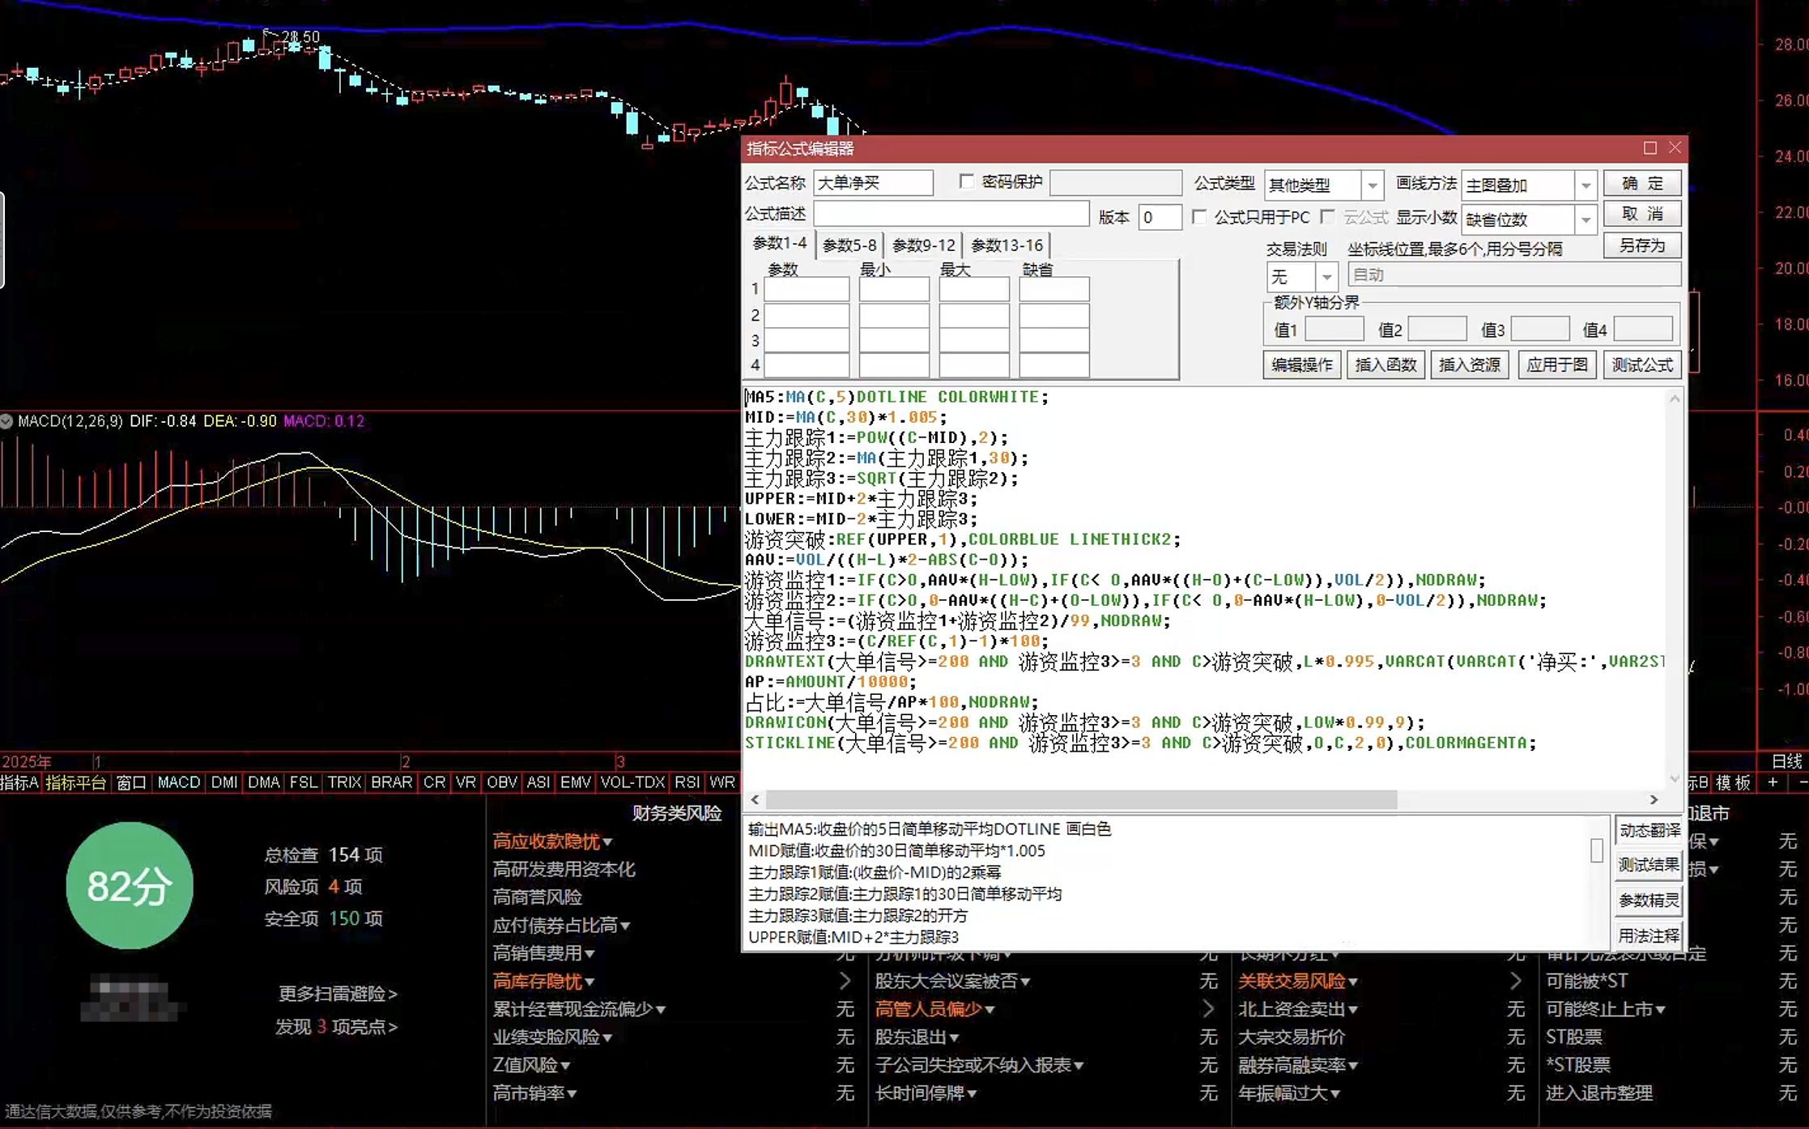Viewport: 1809px width, 1129px height.
Task: Open the 模板 tab
Action: tap(1734, 782)
